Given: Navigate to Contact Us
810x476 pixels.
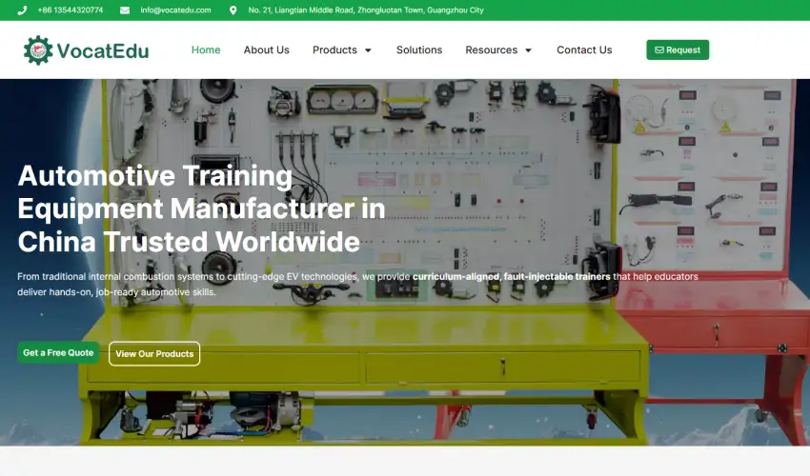Looking at the screenshot, I should 584,50.
